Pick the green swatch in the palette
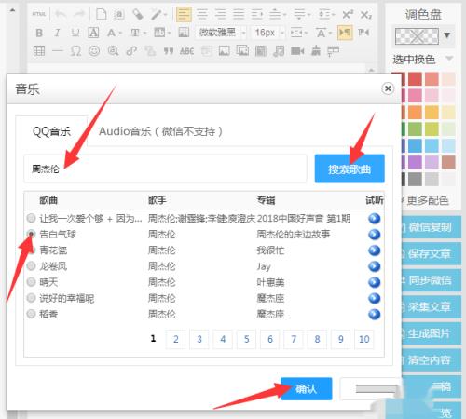 [415, 129]
